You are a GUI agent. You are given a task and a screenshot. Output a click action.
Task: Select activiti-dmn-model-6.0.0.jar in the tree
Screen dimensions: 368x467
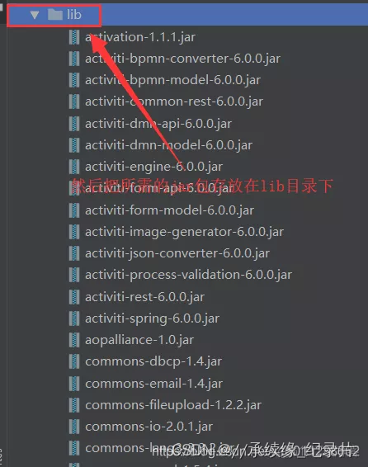pos(168,145)
